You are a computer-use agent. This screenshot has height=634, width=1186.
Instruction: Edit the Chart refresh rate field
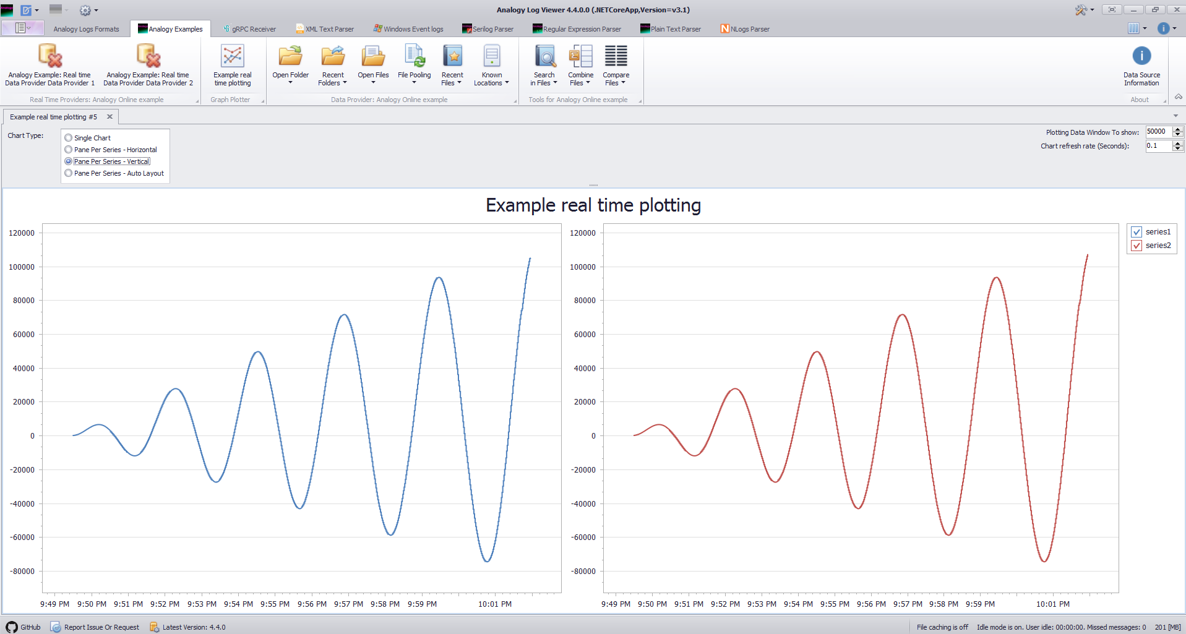(1157, 146)
